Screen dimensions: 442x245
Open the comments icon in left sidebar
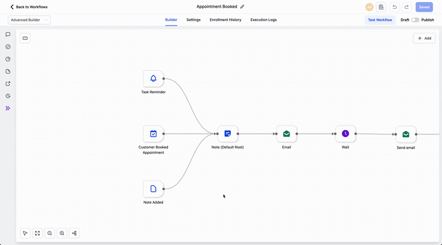click(8, 34)
